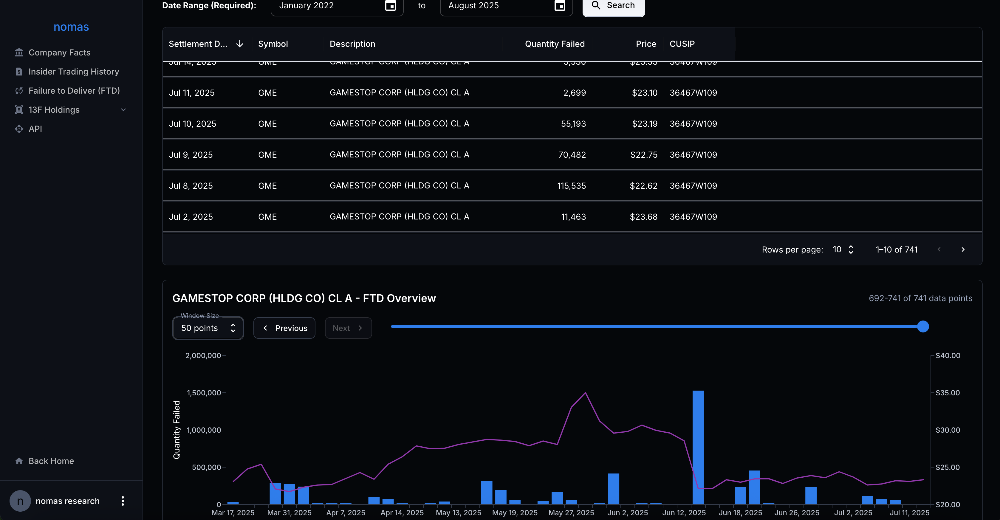Screen dimensions: 1000x520
Task: Click the 115,535 quantity failed value
Action: 572,186
